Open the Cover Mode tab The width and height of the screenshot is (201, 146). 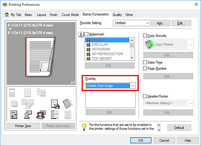click(x=70, y=15)
